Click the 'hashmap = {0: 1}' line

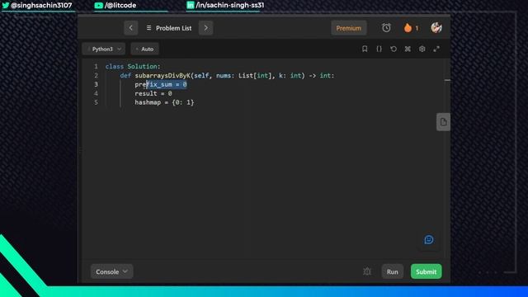tap(164, 102)
